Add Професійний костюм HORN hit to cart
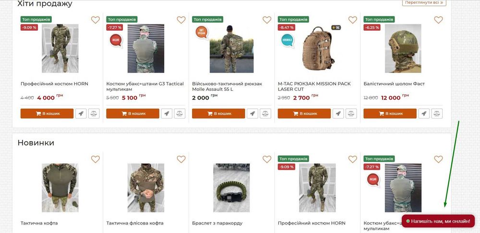 [x=47, y=114]
